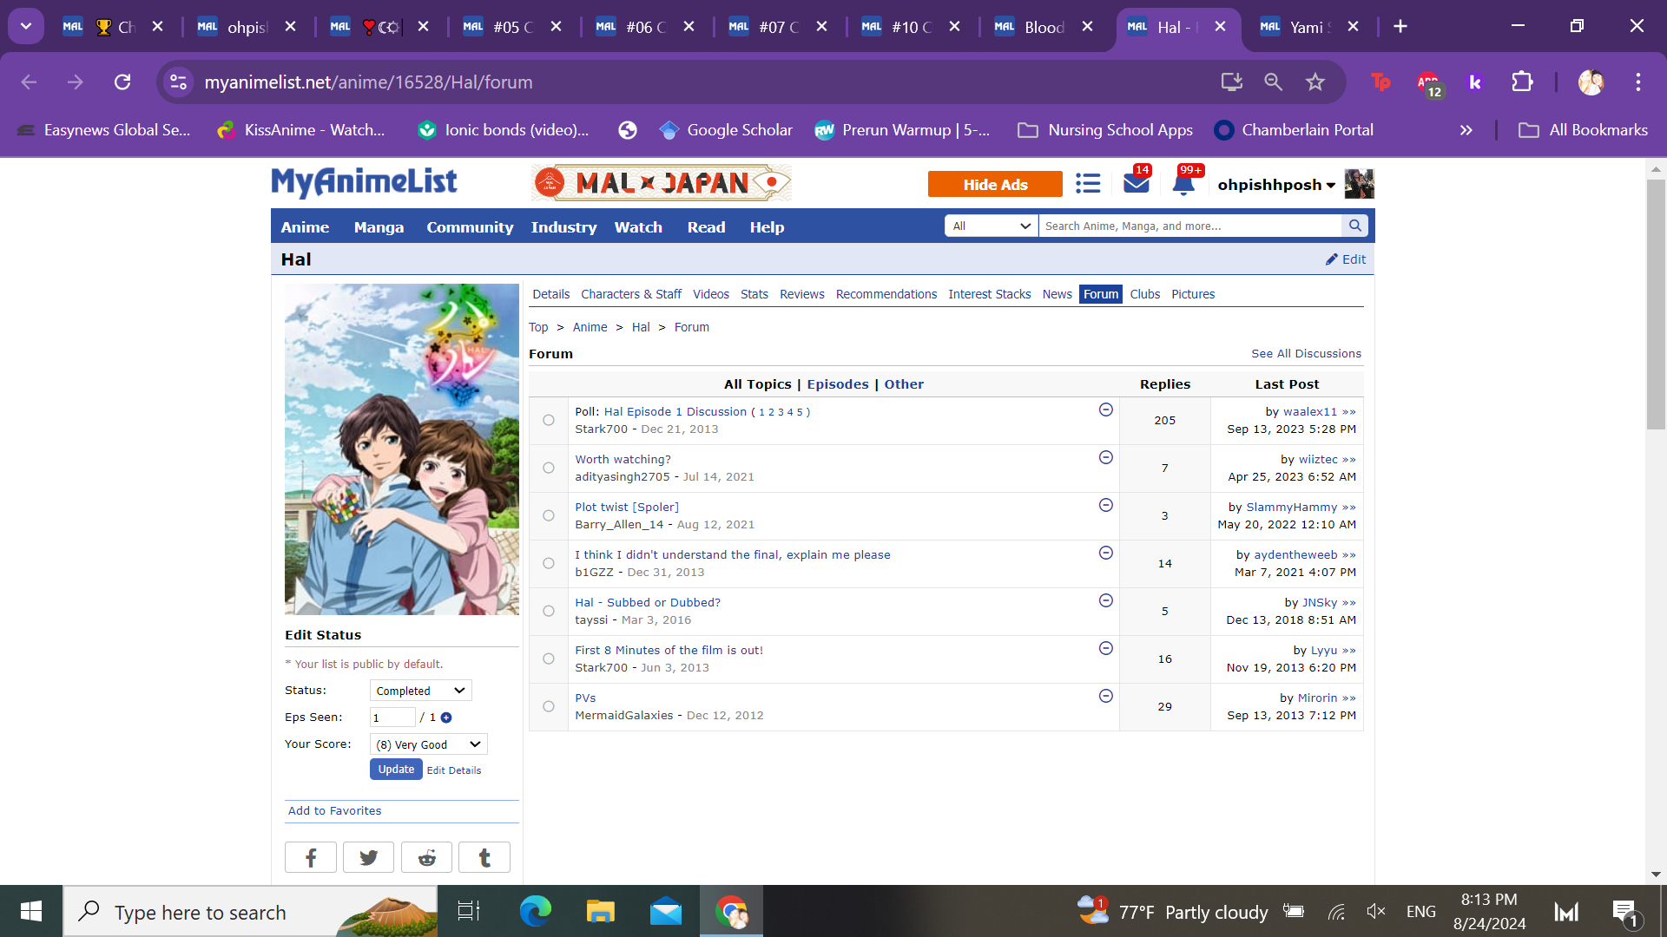Screen dimensions: 1667x937
Task: Click the search magnifier button
Action: [1354, 226]
